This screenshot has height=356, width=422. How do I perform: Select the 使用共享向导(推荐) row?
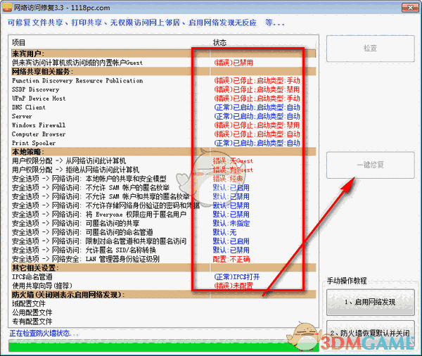163,286
